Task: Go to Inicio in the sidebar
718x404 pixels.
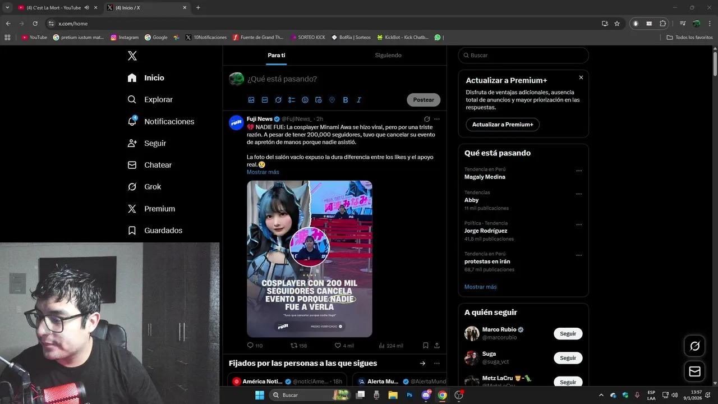Action: 146,77
